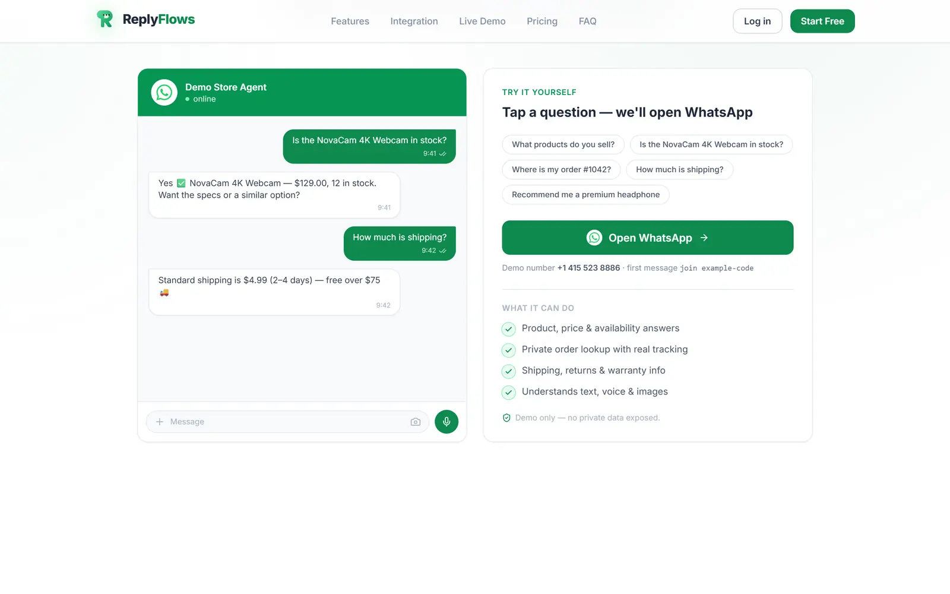The height and width of the screenshot is (594, 950).
Task: Tap the microphone voice button
Action: 446,422
